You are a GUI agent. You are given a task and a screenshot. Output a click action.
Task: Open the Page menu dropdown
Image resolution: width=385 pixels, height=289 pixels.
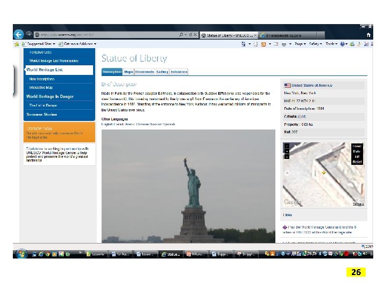300,44
